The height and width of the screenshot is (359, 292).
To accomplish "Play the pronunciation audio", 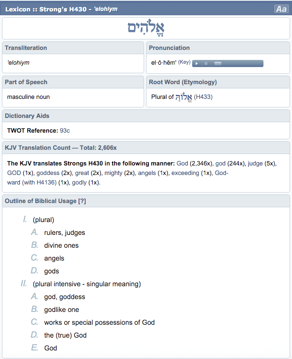I will [x=197, y=63].
